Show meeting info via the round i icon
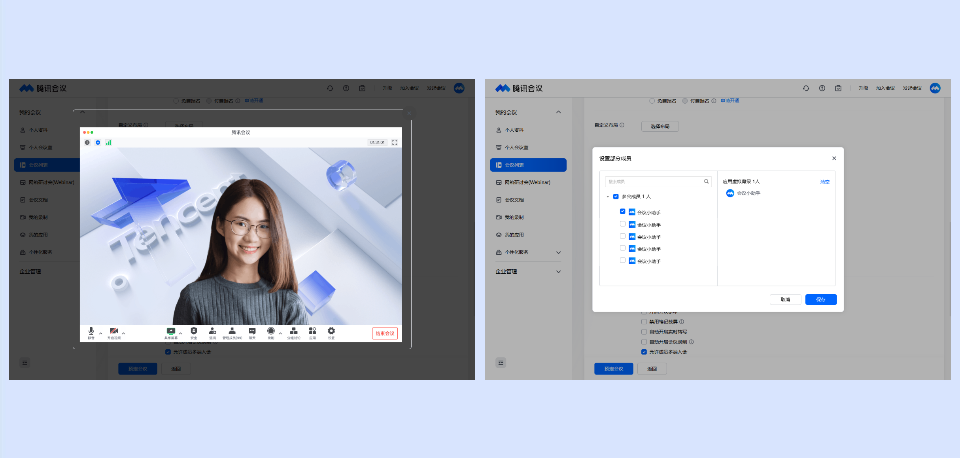This screenshot has width=960, height=458. 87,142
